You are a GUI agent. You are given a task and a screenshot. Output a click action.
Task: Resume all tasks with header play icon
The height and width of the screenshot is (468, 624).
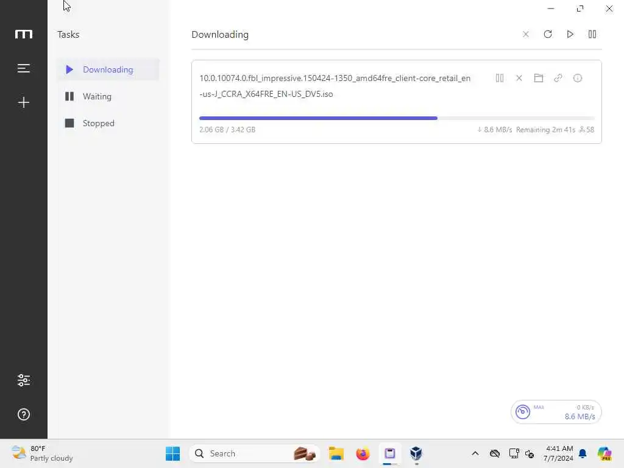tap(570, 34)
